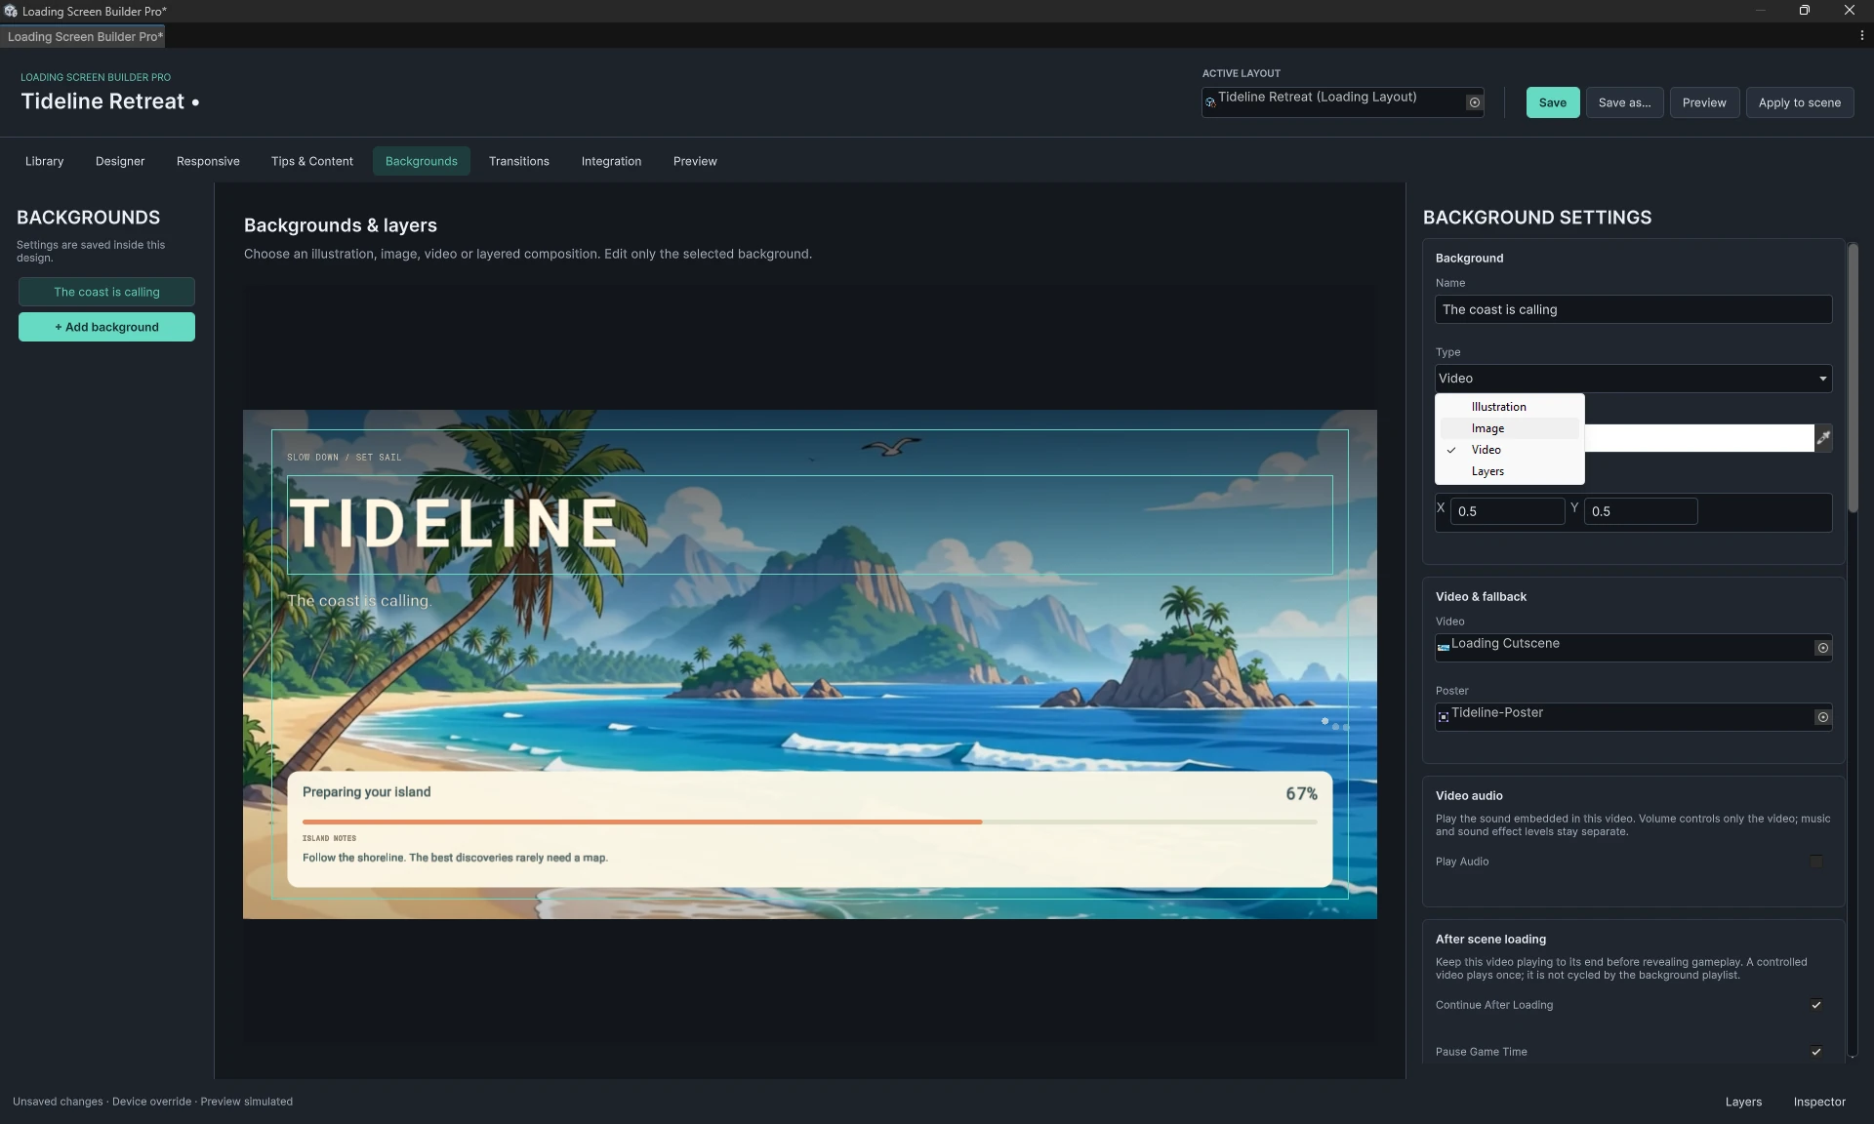Screen dimensions: 1874x1124
Task: Add a new background
Action: pos(106,327)
